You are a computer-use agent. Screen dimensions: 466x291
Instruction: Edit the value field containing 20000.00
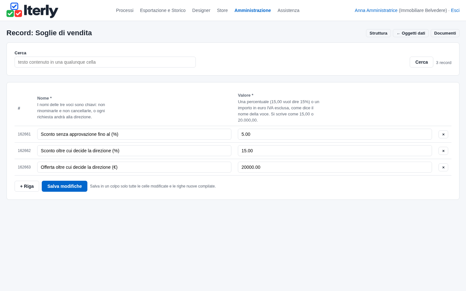pos(335,167)
